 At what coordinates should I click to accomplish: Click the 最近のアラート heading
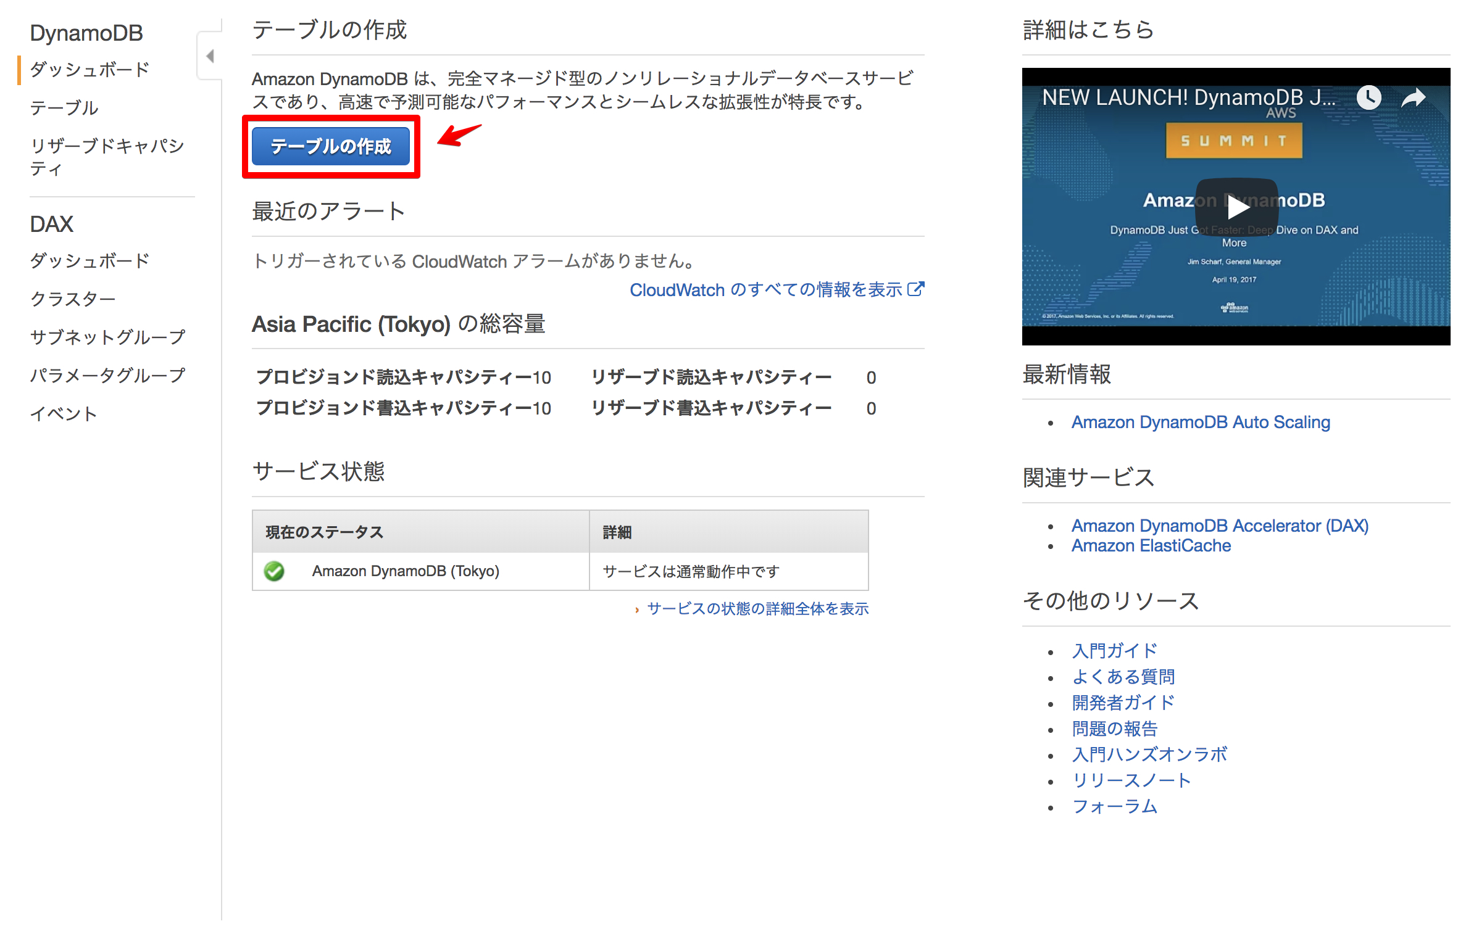pos(329,212)
